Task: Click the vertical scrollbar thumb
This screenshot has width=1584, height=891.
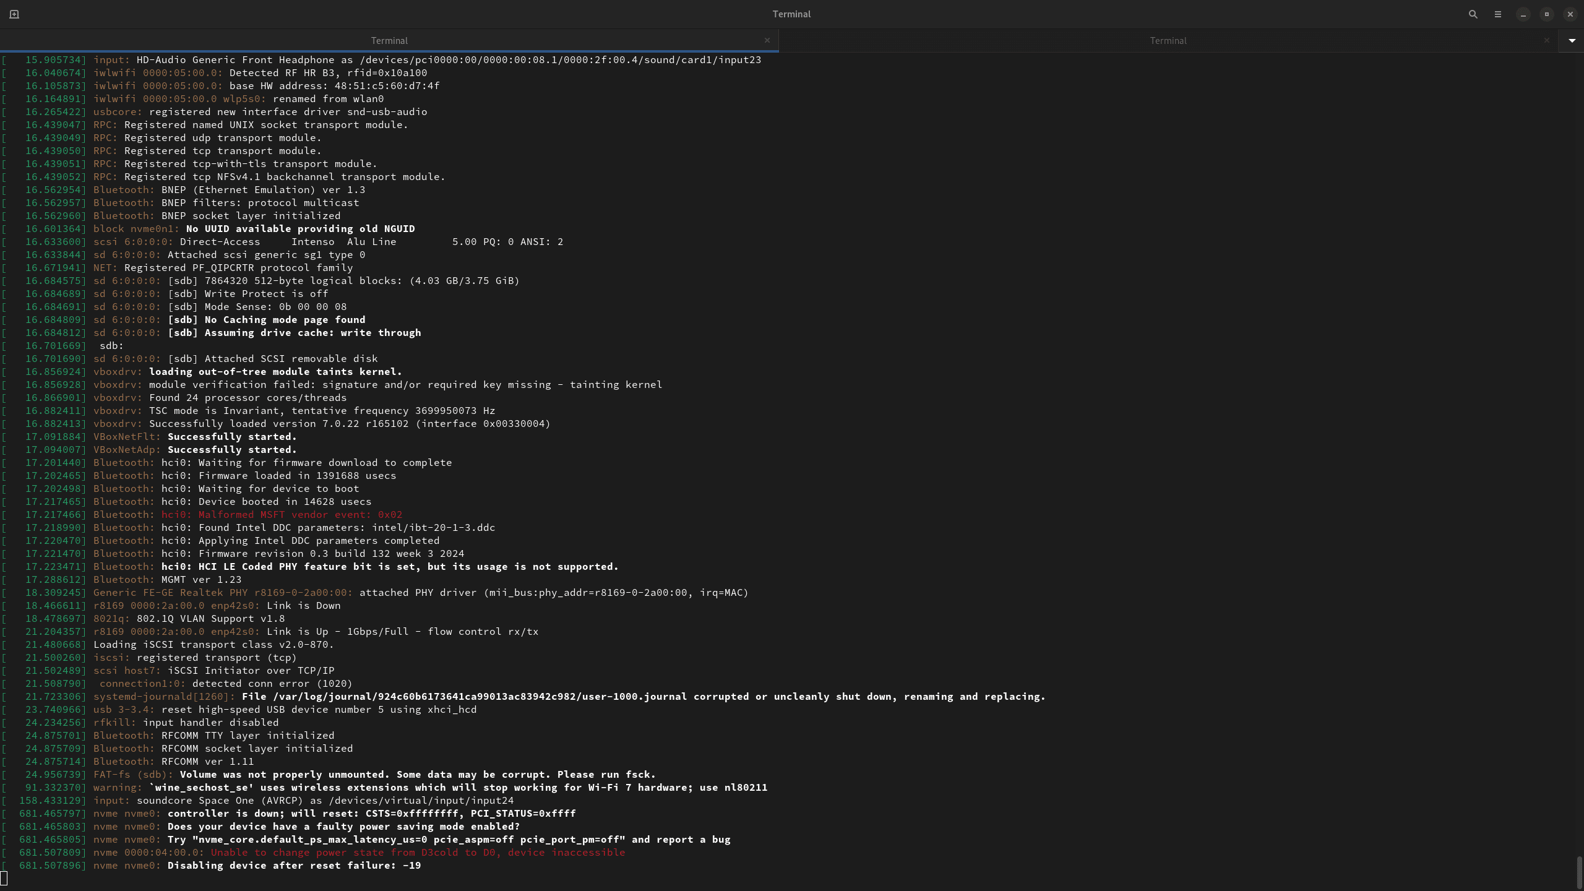Action: tap(1579, 871)
